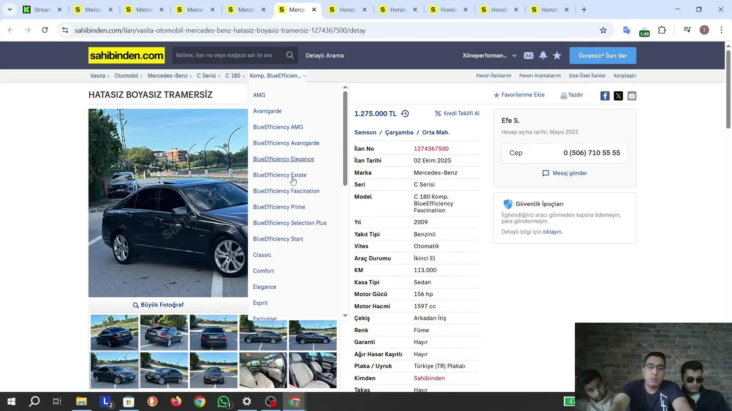The width and height of the screenshot is (732, 411).
Task: Select BlueEfficiency Fascination from the list
Action: (286, 191)
